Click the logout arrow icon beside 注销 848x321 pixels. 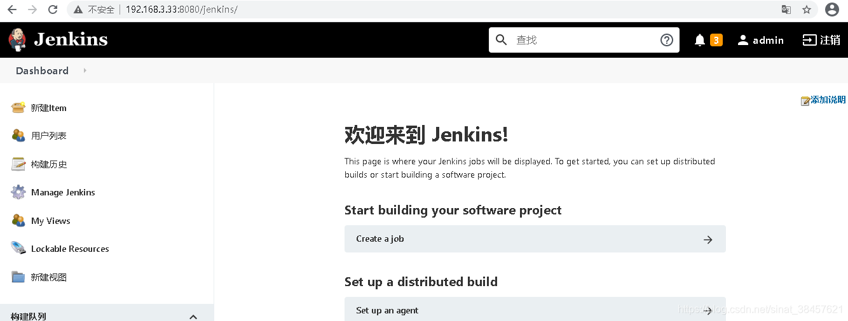pos(809,40)
